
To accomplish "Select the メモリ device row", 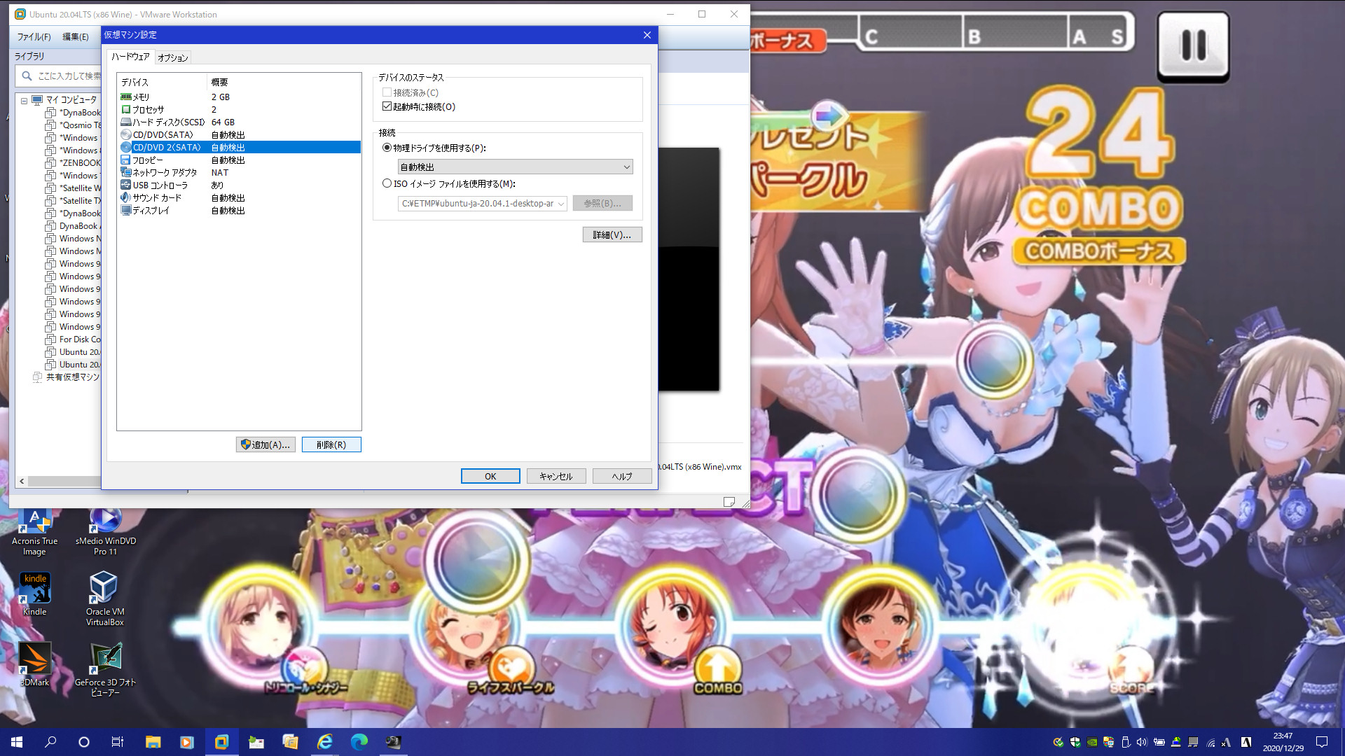I will pos(239,97).
